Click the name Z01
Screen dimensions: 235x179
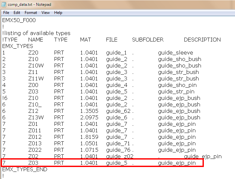33,124
